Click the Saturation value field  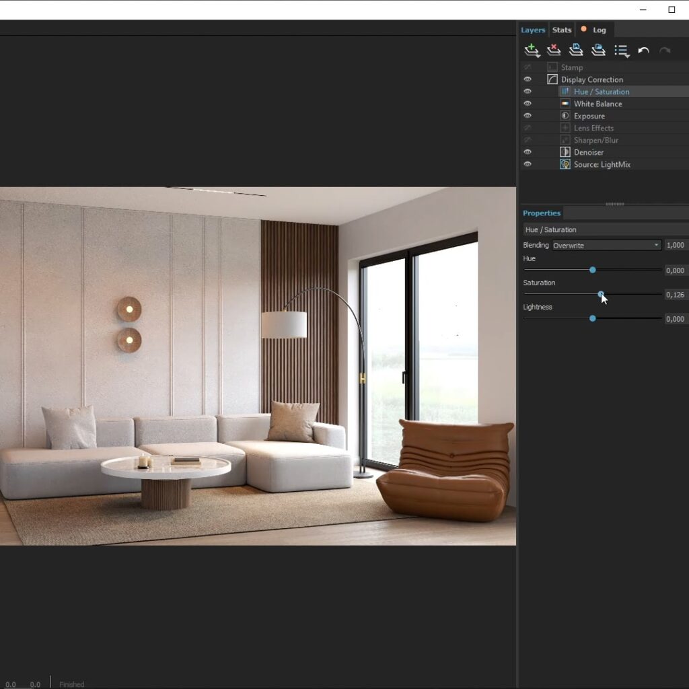click(x=675, y=295)
